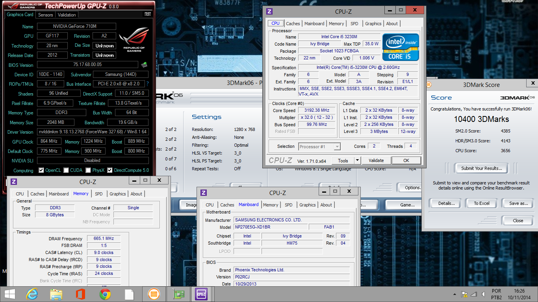Click the OK button in CPU-Z
Viewport: 538px width, 302px height.
point(406,160)
